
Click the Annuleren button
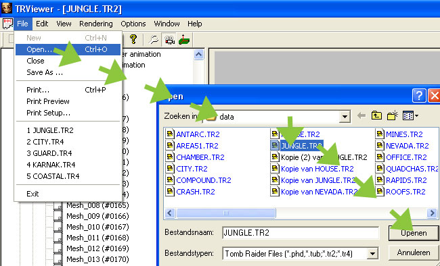pos(414,252)
